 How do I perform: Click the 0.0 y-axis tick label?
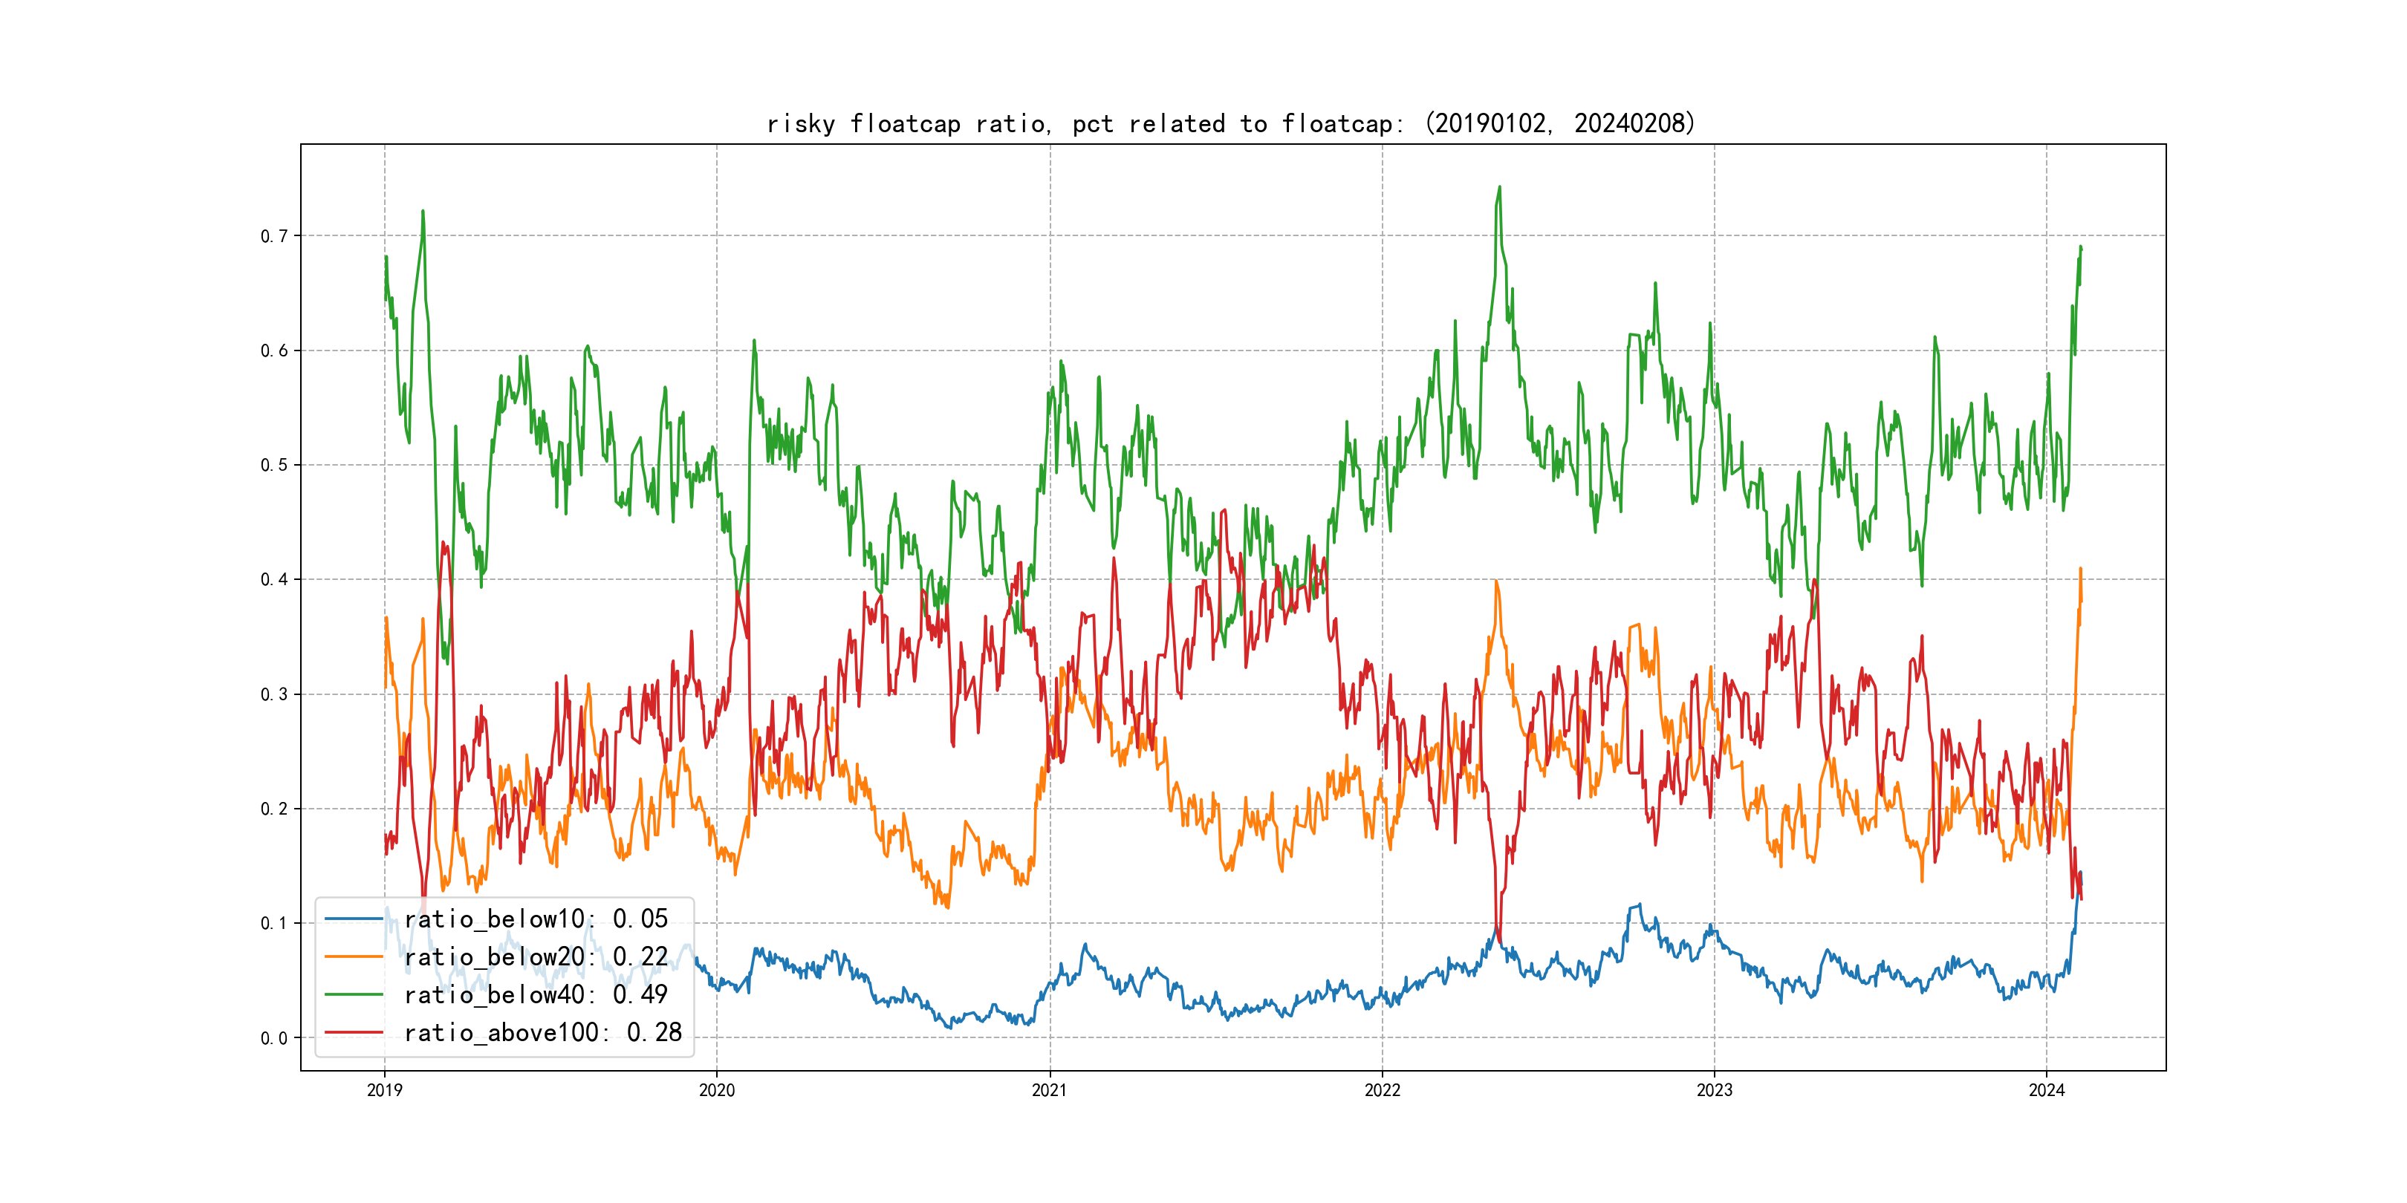point(274,1039)
